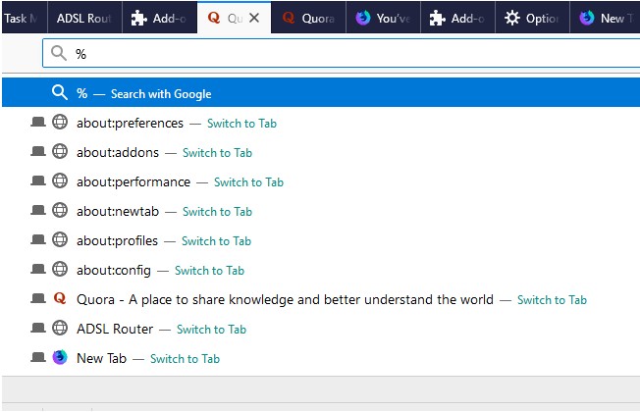Choose the about:config suggestion
The image size is (640, 412).
coord(111,270)
